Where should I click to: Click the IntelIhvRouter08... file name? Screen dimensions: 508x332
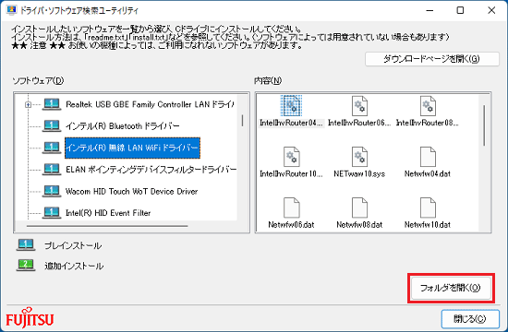428,123
